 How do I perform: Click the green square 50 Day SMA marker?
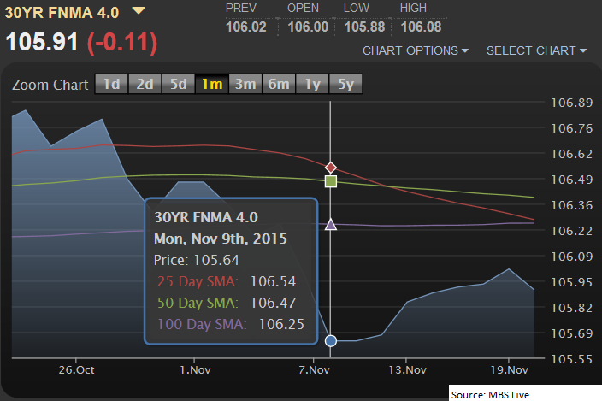coord(331,181)
